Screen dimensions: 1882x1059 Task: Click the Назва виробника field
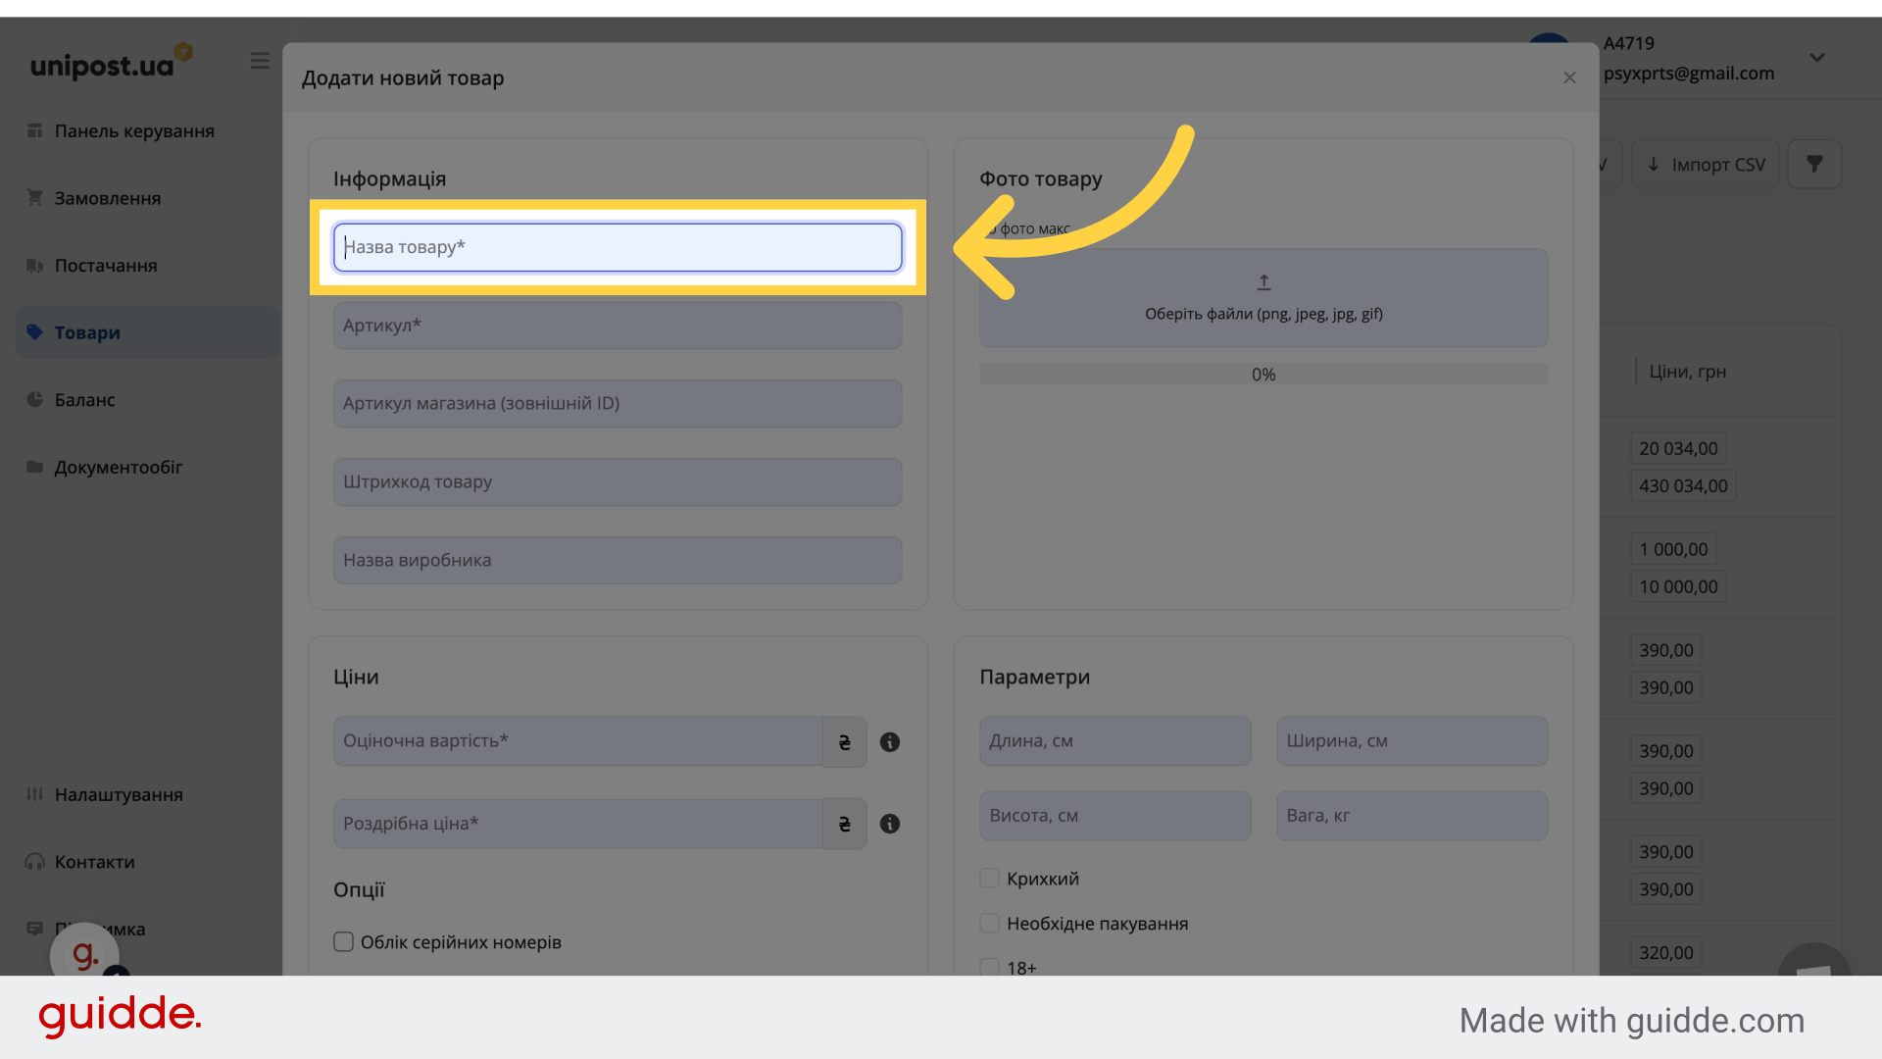tap(618, 561)
